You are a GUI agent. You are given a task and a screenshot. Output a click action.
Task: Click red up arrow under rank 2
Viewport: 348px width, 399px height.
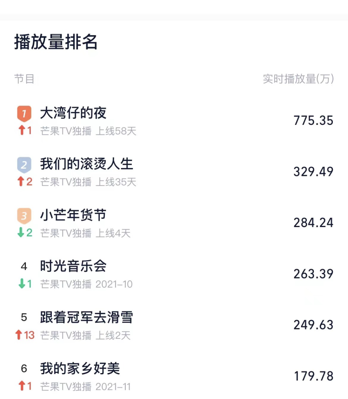(x=21, y=182)
